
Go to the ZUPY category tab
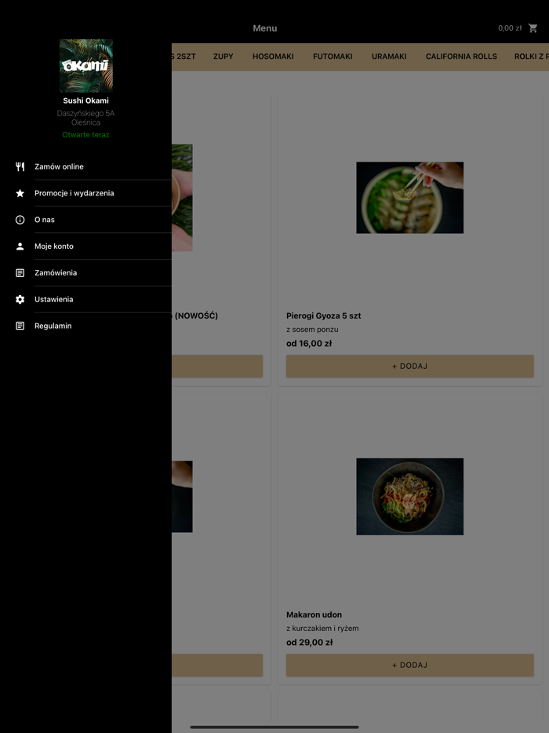pos(224,57)
